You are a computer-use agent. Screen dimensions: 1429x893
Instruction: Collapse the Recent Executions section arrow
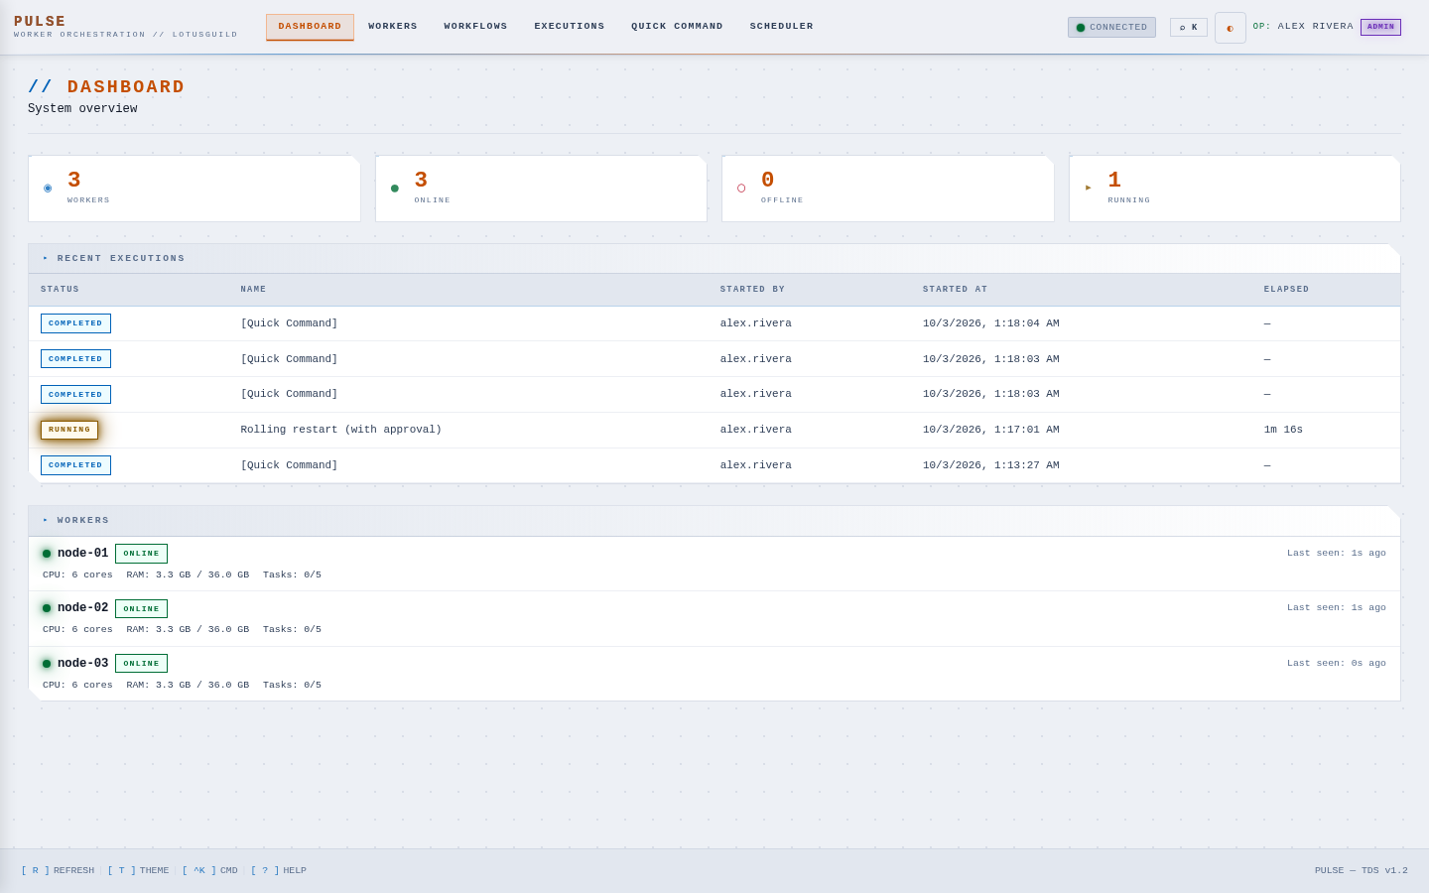[46, 258]
